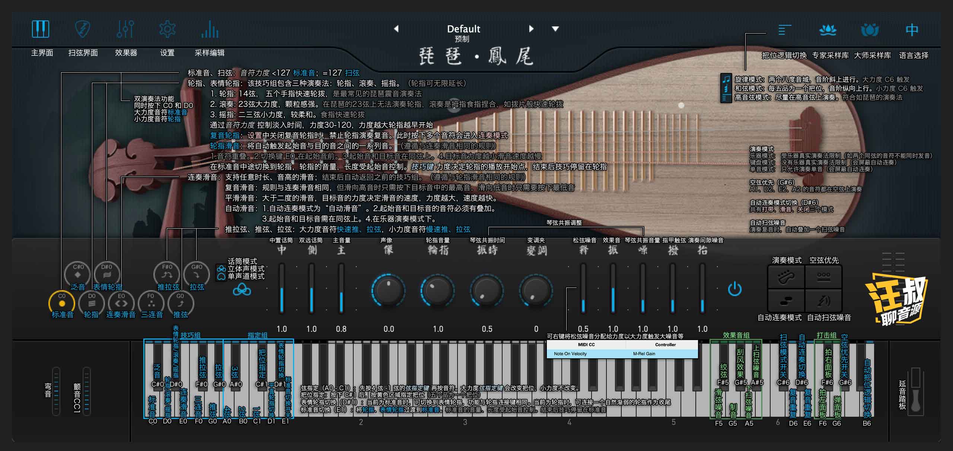Toggle the 空弦优先 open string priority button
Viewport: 953px width, 451px height.
pyautogui.click(x=823, y=277)
